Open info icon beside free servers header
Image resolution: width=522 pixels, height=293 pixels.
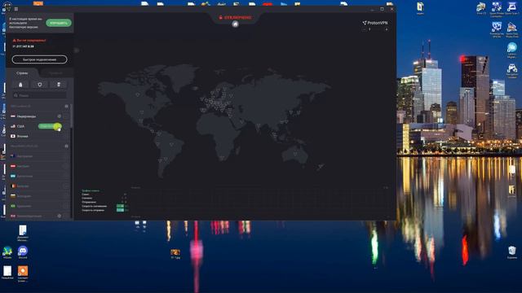(x=67, y=107)
